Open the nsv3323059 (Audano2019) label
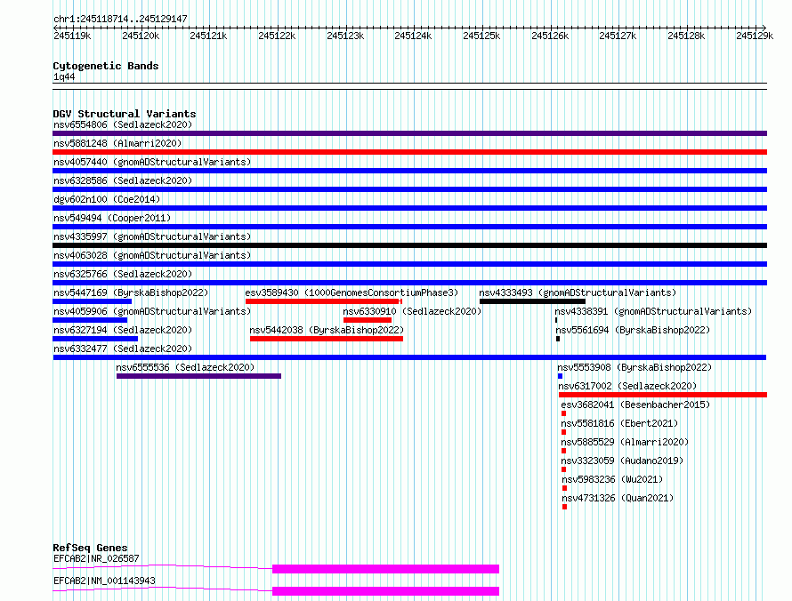This screenshot has width=792, height=601. [622, 461]
